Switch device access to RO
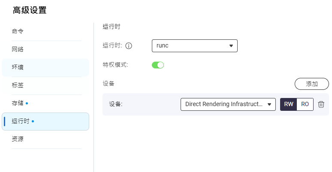Image resolution: width=332 pixels, height=172 pixels. tap(305, 104)
